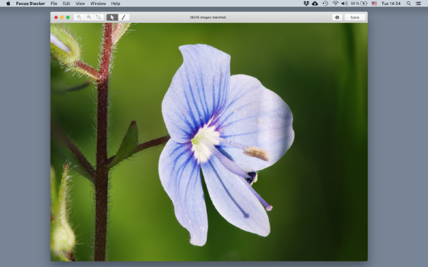This screenshot has width=428, height=267.
Task: Open the File menu
Action: tap(53, 4)
